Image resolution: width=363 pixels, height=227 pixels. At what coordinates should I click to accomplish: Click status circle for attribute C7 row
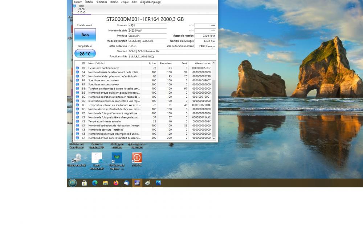tap(77, 138)
